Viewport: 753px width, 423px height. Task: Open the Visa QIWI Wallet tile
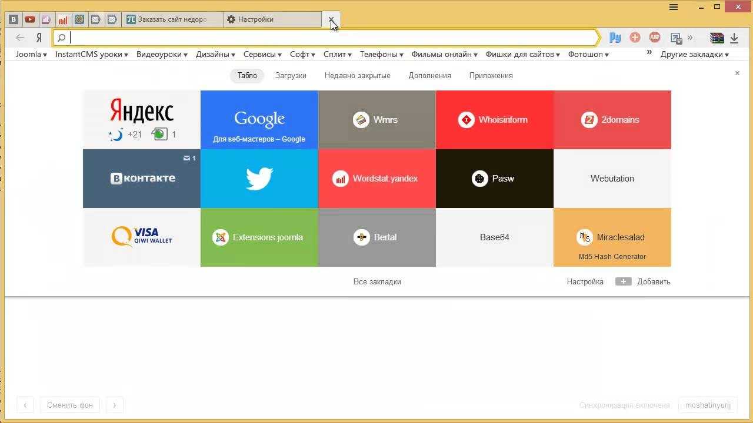(x=142, y=237)
